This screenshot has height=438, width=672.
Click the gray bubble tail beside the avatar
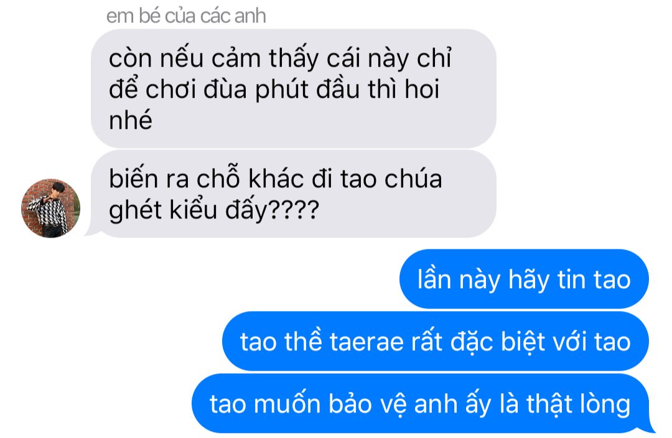91,231
